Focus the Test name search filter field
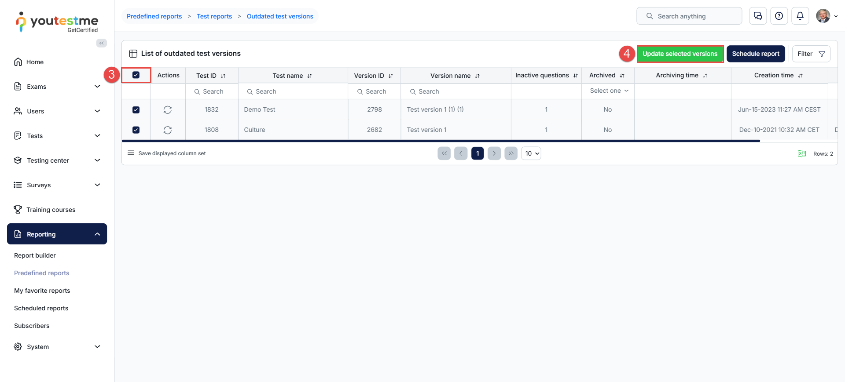The height and width of the screenshot is (382, 845). tap(293, 91)
